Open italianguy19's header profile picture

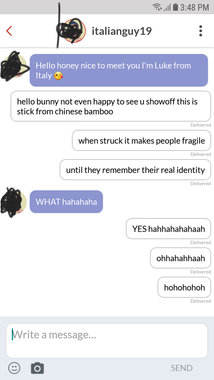(x=74, y=31)
